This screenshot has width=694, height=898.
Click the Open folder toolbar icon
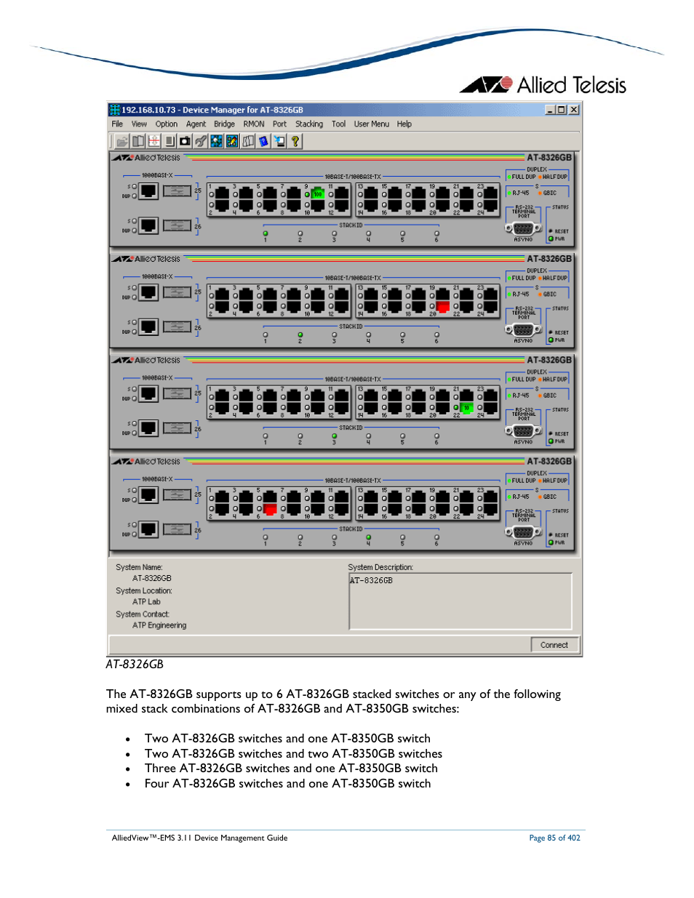(122, 141)
